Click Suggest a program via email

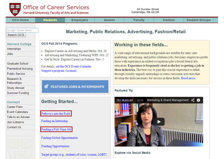60,71
